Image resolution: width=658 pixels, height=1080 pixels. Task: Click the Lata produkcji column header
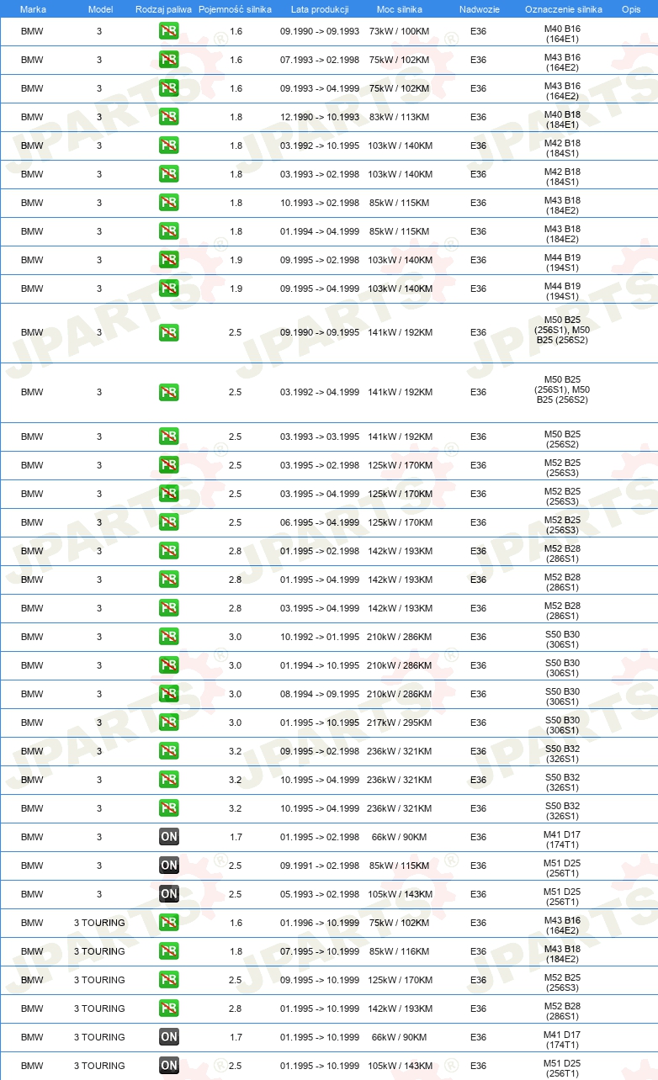pyautogui.click(x=320, y=9)
